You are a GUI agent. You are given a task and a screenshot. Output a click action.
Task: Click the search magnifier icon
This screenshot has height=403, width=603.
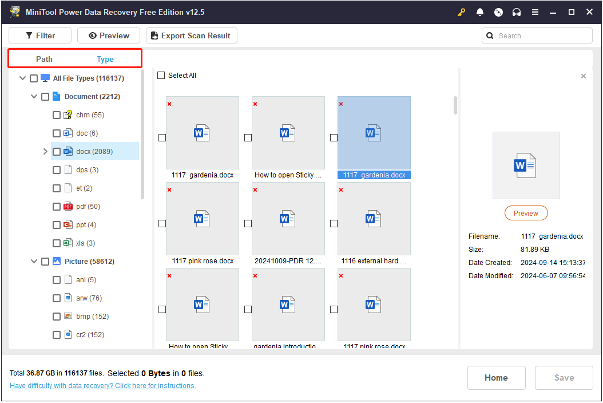[490, 35]
